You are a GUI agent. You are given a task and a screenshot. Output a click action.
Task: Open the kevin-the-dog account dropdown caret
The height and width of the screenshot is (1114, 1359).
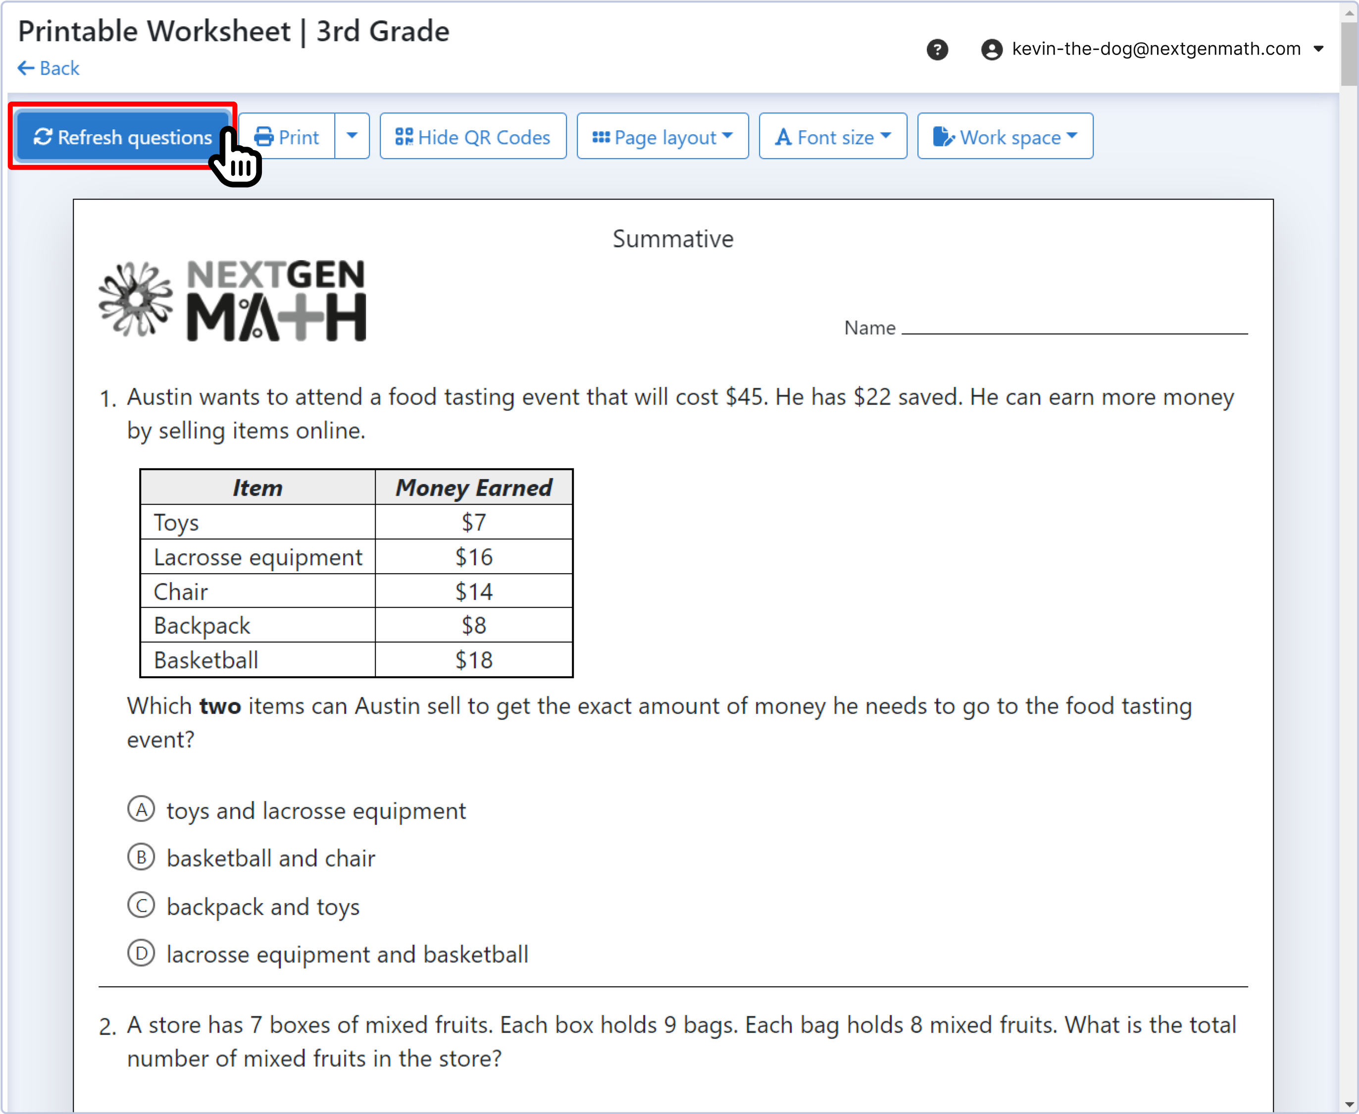point(1318,49)
